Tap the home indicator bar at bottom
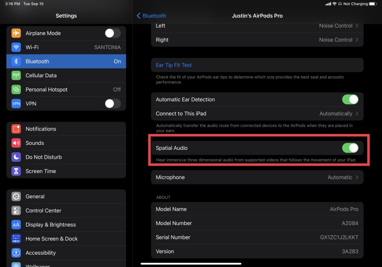 click(x=191, y=264)
